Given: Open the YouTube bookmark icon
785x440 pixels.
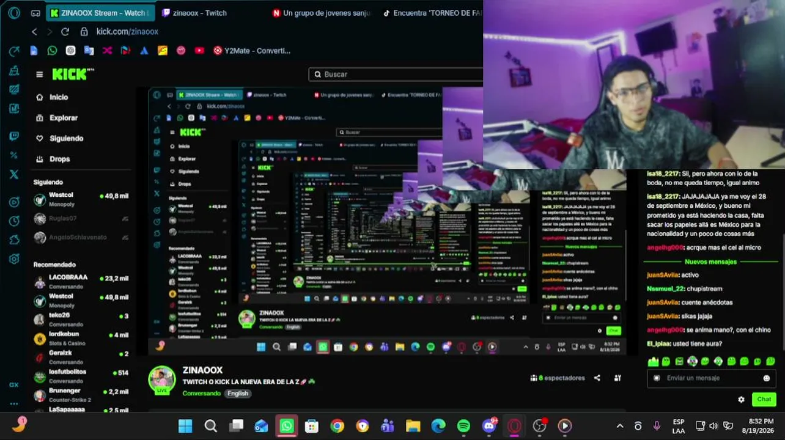Looking at the screenshot, I should coord(199,51).
